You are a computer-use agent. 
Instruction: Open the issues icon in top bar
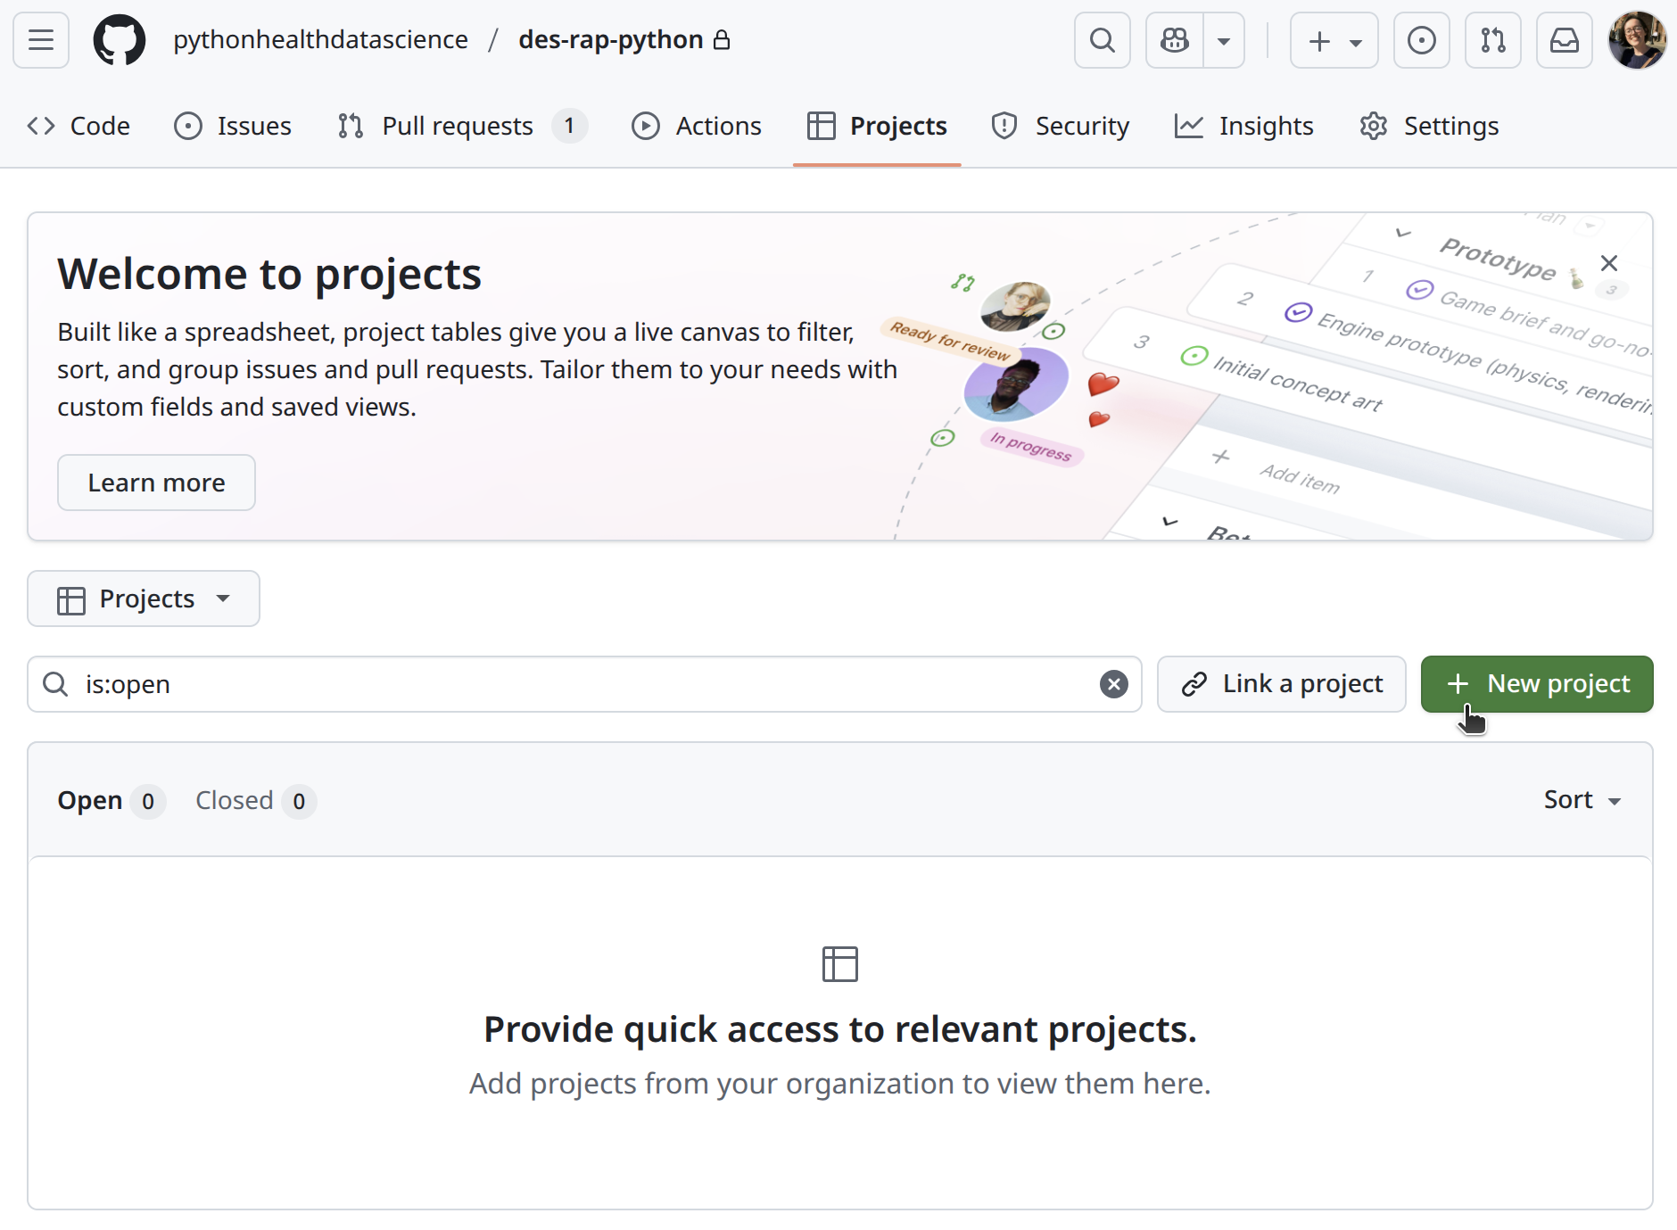[x=1421, y=40]
